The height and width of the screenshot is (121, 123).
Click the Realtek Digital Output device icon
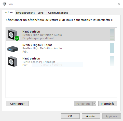[13, 49]
